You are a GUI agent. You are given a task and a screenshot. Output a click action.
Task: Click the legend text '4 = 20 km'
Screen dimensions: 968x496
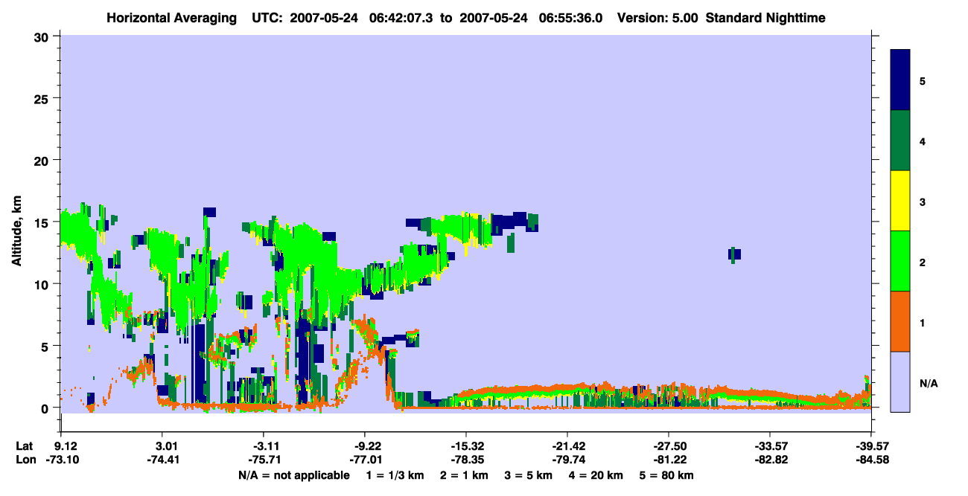596,475
